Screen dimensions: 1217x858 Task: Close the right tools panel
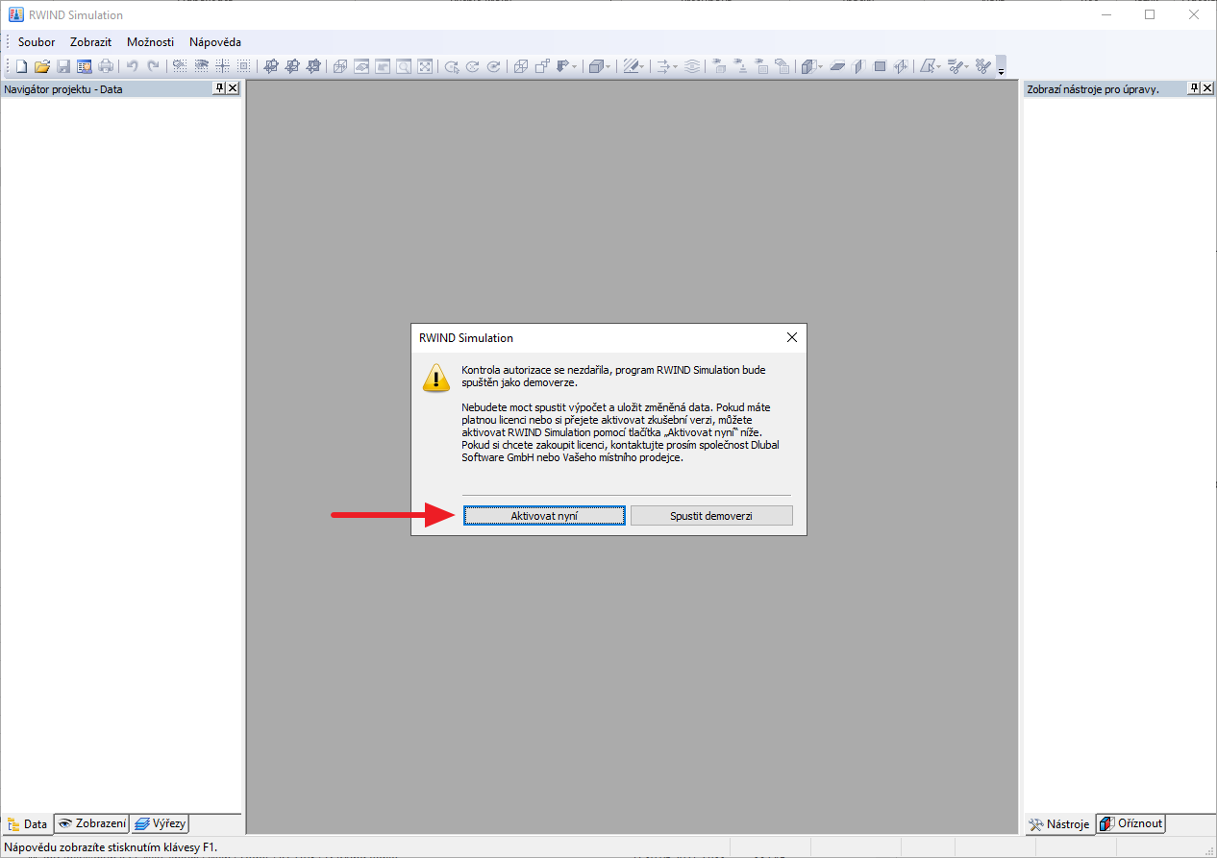point(1207,88)
